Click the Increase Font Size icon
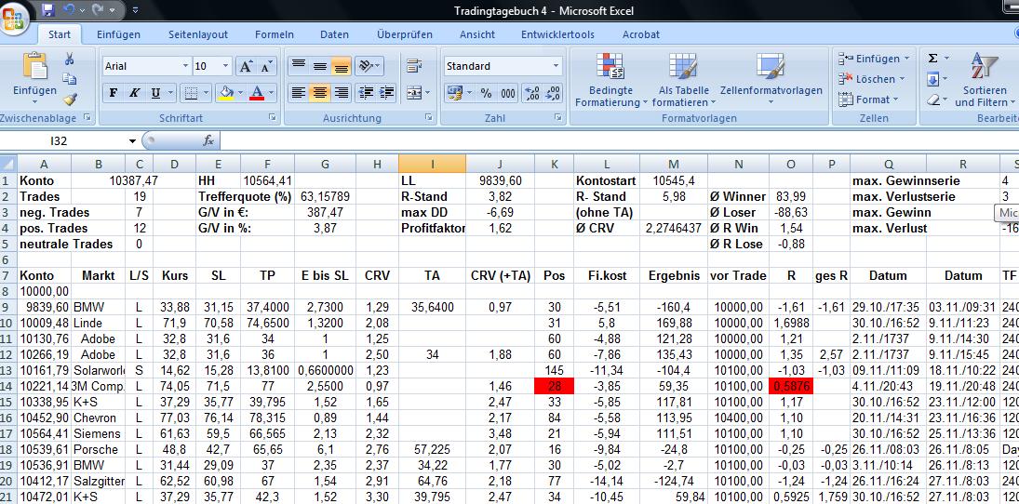 (245, 66)
